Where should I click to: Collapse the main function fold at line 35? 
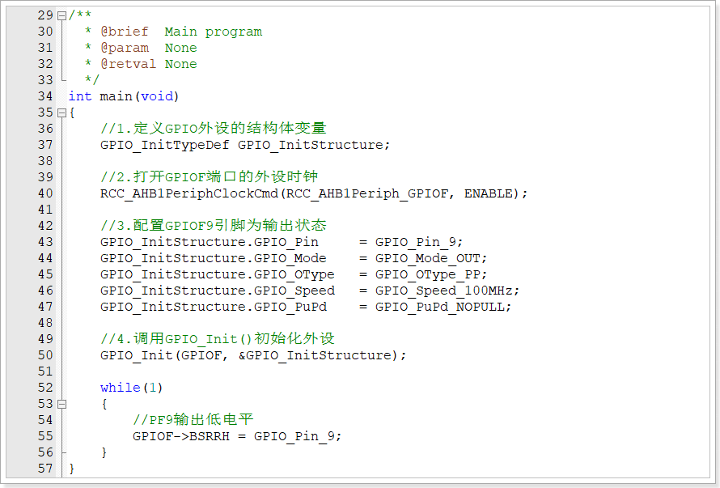[x=62, y=112]
